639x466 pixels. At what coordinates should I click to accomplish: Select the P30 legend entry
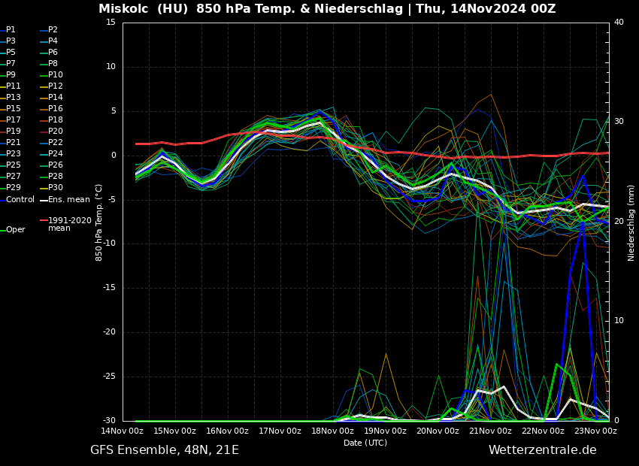coord(55,188)
